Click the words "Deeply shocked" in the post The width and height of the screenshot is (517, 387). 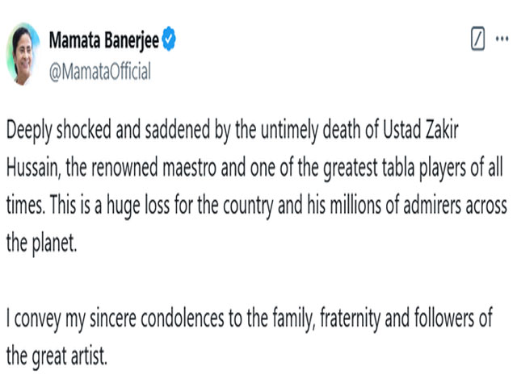tap(59, 131)
